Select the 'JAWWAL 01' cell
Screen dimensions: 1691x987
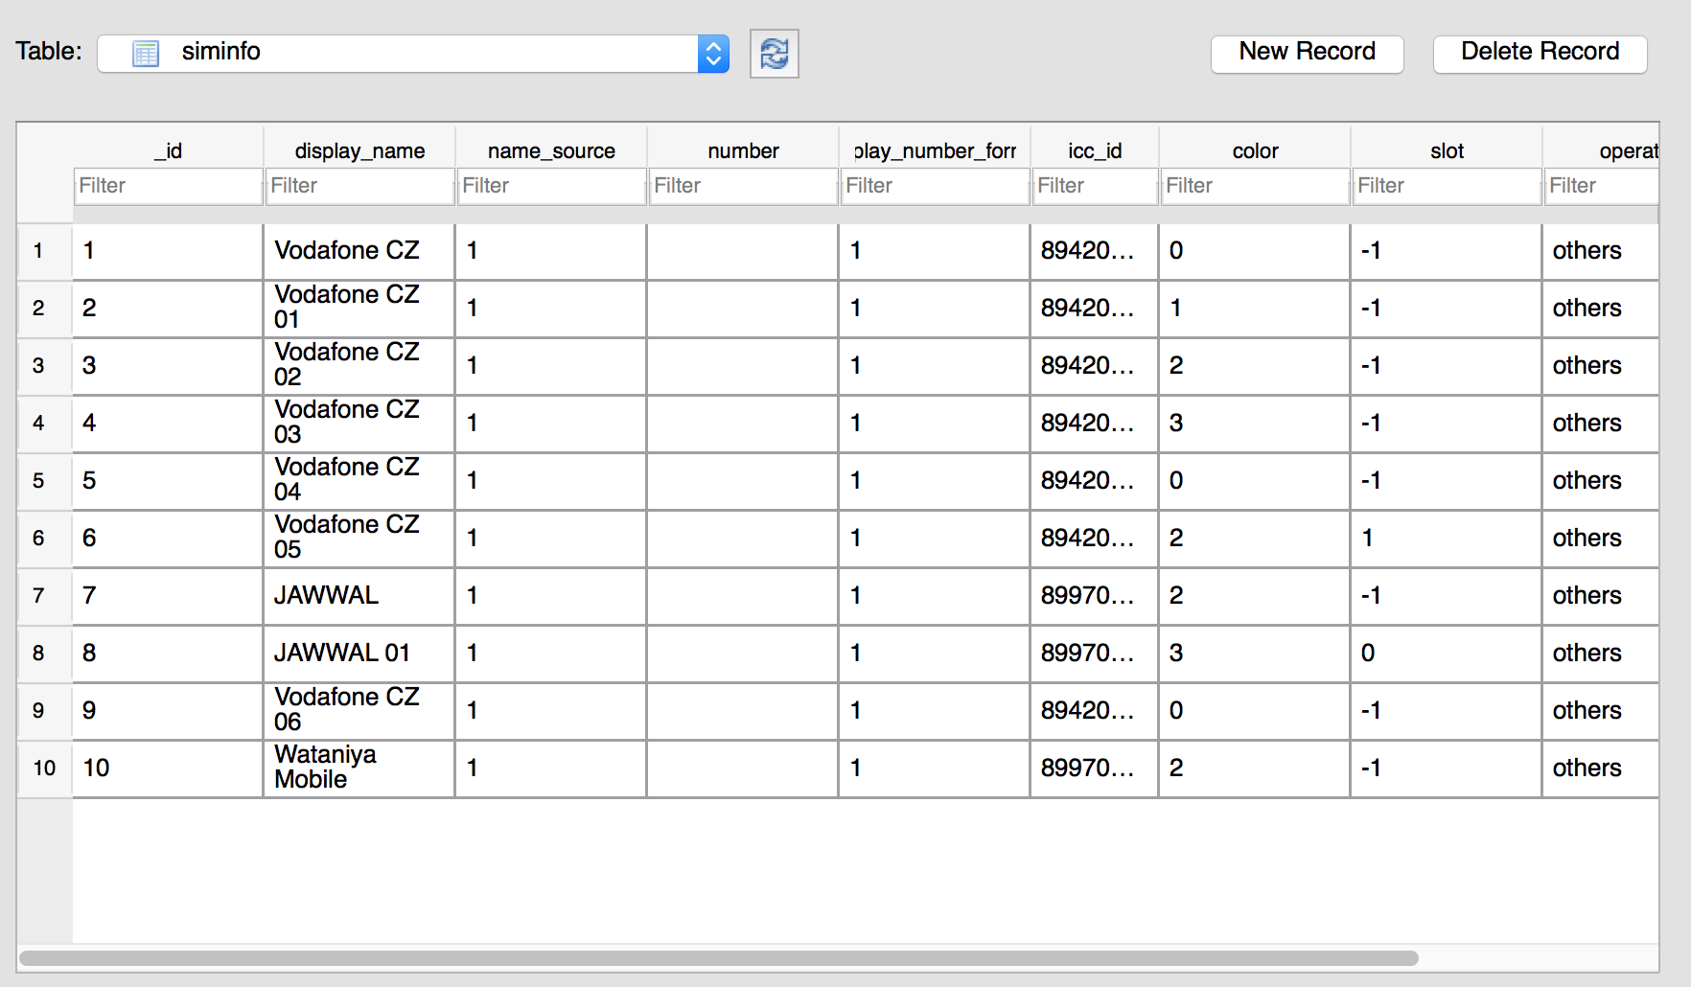[x=359, y=654]
